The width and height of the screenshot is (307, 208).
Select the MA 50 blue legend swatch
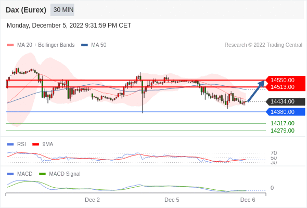coord(84,45)
